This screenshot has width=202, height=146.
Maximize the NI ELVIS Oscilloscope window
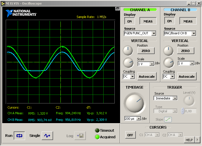(x=194, y=3)
